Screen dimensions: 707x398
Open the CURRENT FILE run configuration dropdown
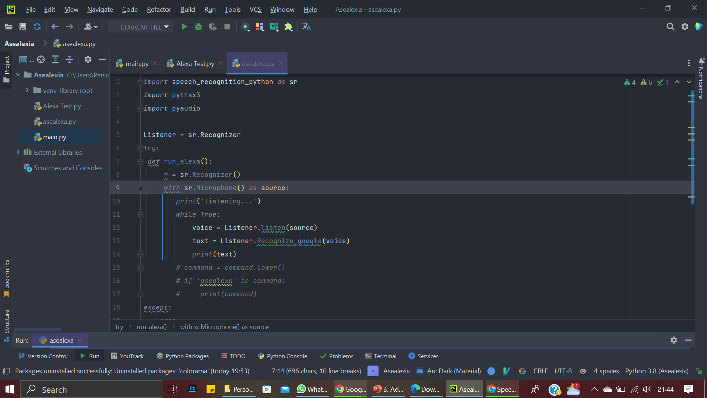[144, 27]
